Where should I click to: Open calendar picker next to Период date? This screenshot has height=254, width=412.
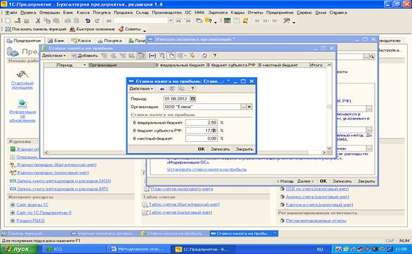point(193,99)
